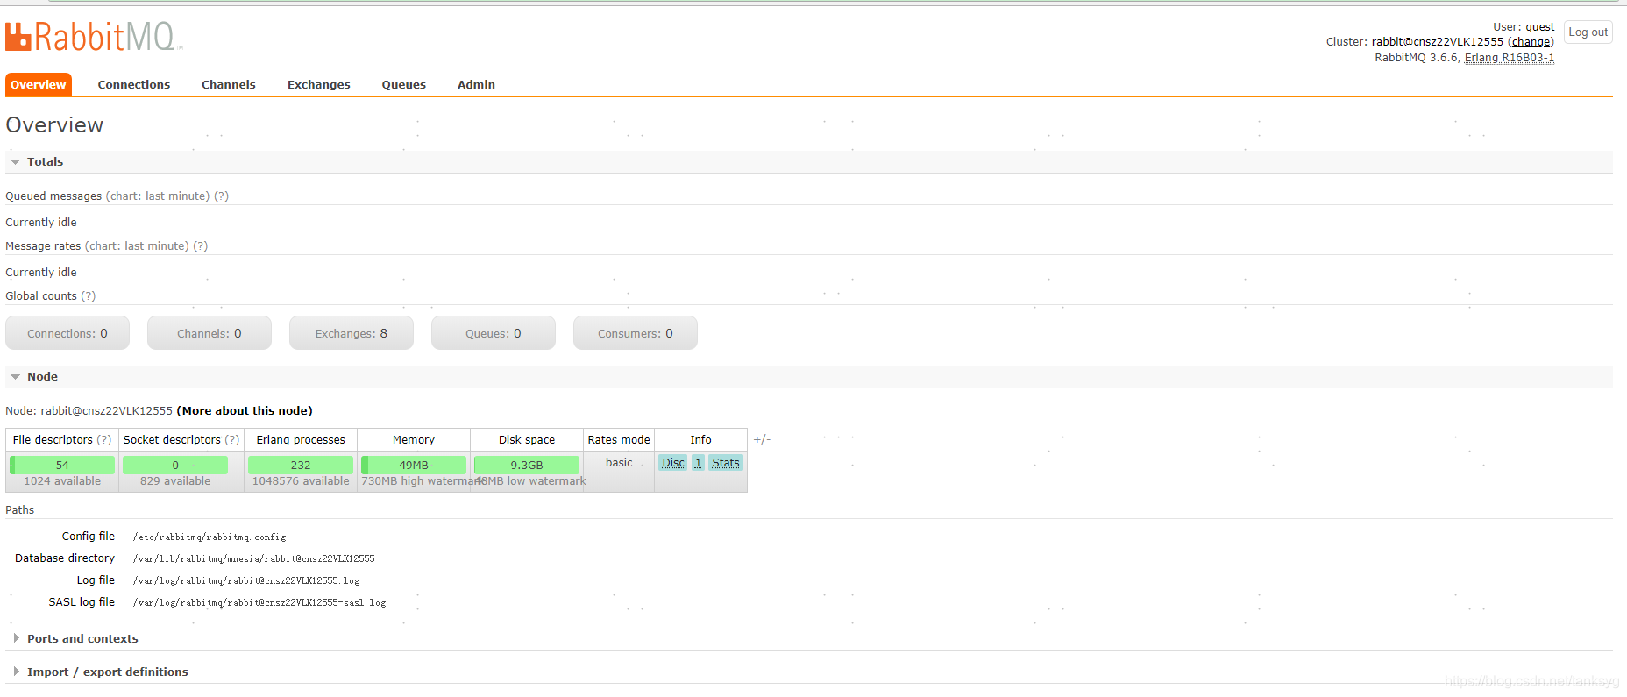Select the rabbit@cnsz22VLK12555.log log file path

(x=246, y=580)
